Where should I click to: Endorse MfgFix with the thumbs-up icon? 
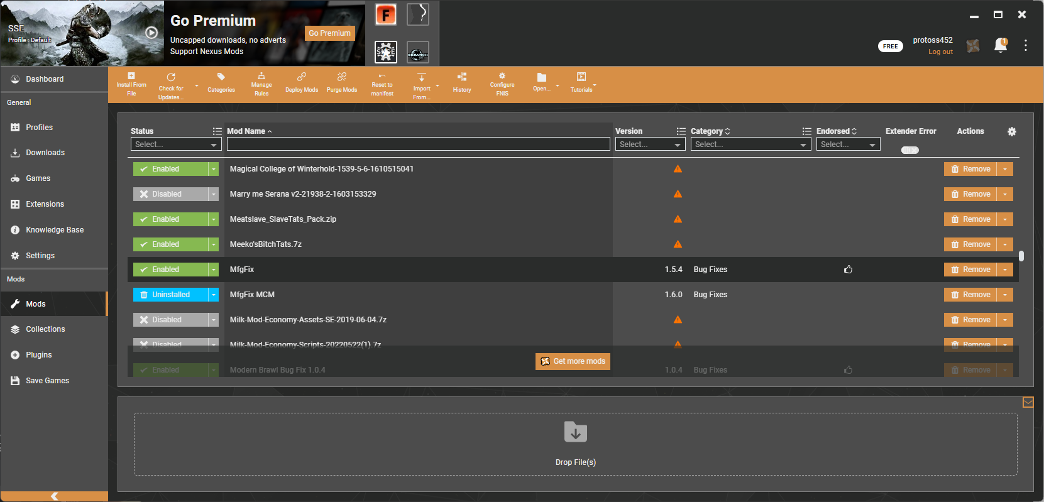pos(848,270)
